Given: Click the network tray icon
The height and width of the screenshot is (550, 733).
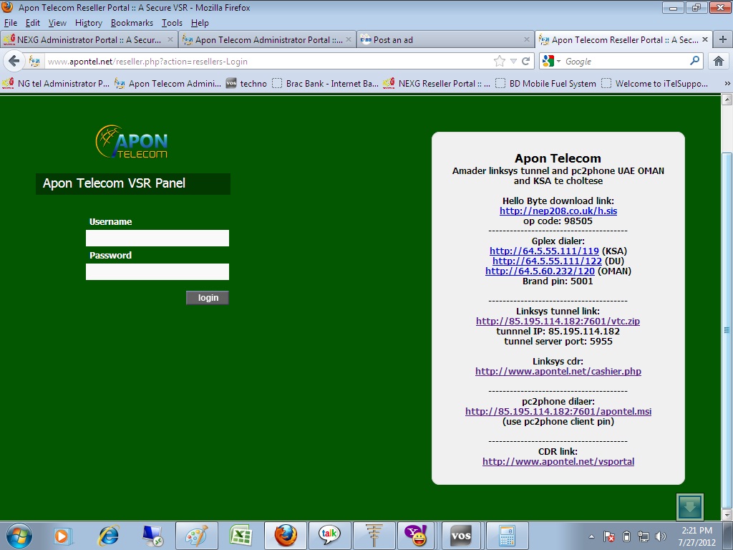Looking at the screenshot, I should coord(644,536).
